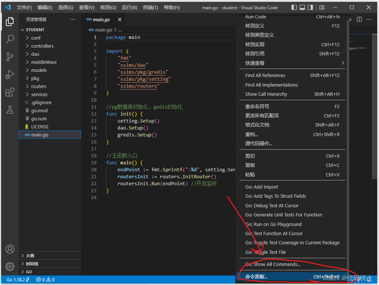Open 命令面板... command palette entry
The width and height of the screenshot is (379, 285).
coord(292,277)
